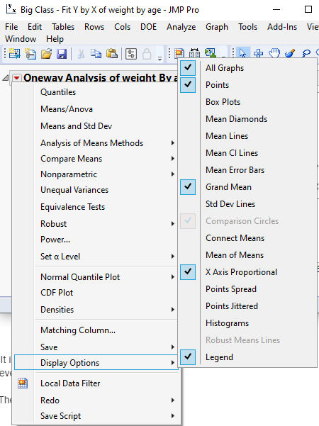Screen dimensions: 319x426
Task: Click the Local Data Filter icon
Action: pyautogui.click(x=23, y=383)
